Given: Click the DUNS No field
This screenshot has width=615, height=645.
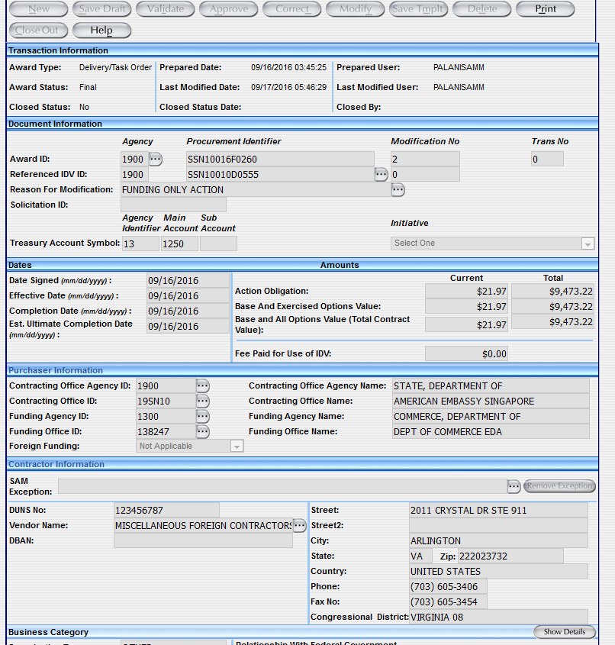Looking at the screenshot, I should (x=166, y=510).
